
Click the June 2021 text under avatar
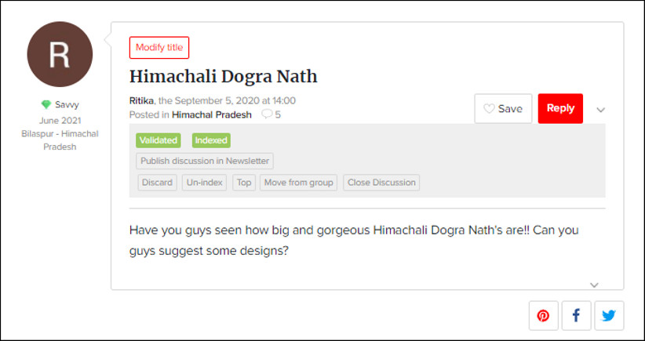pyautogui.click(x=60, y=121)
